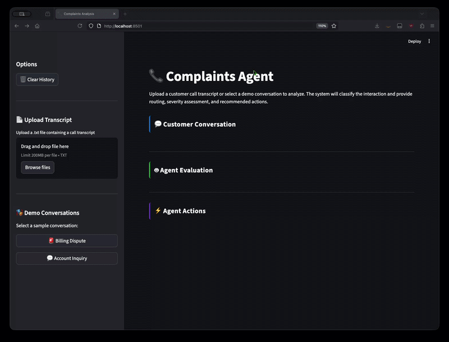Screen dimensions: 449x342
Task: Select the Account Inquiry demo conversation
Action: (x=67, y=258)
